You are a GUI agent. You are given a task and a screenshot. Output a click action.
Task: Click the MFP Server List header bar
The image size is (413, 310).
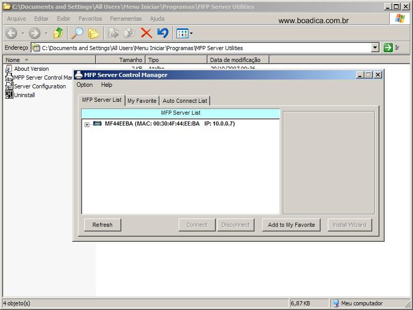click(x=181, y=113)
